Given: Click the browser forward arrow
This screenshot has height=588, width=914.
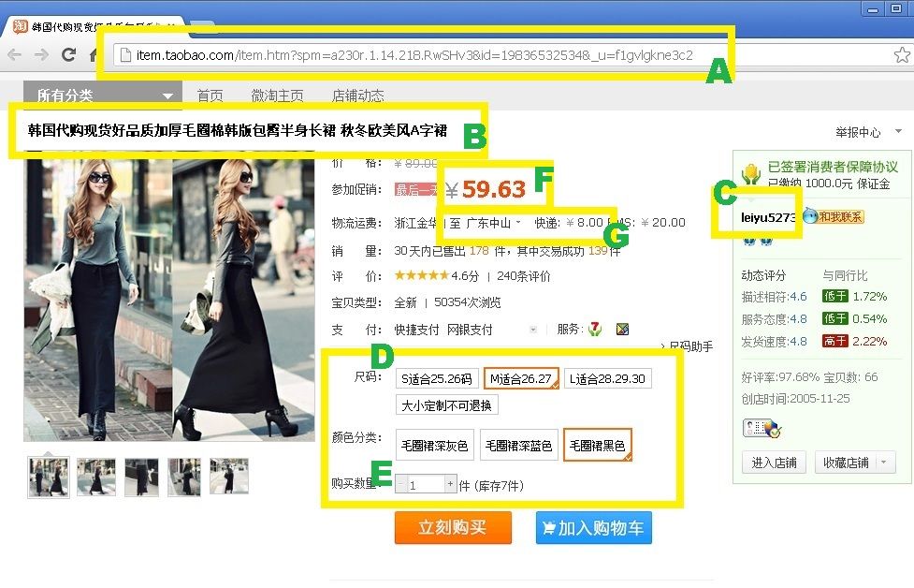Looking at the screenshot, I should 41,54.
